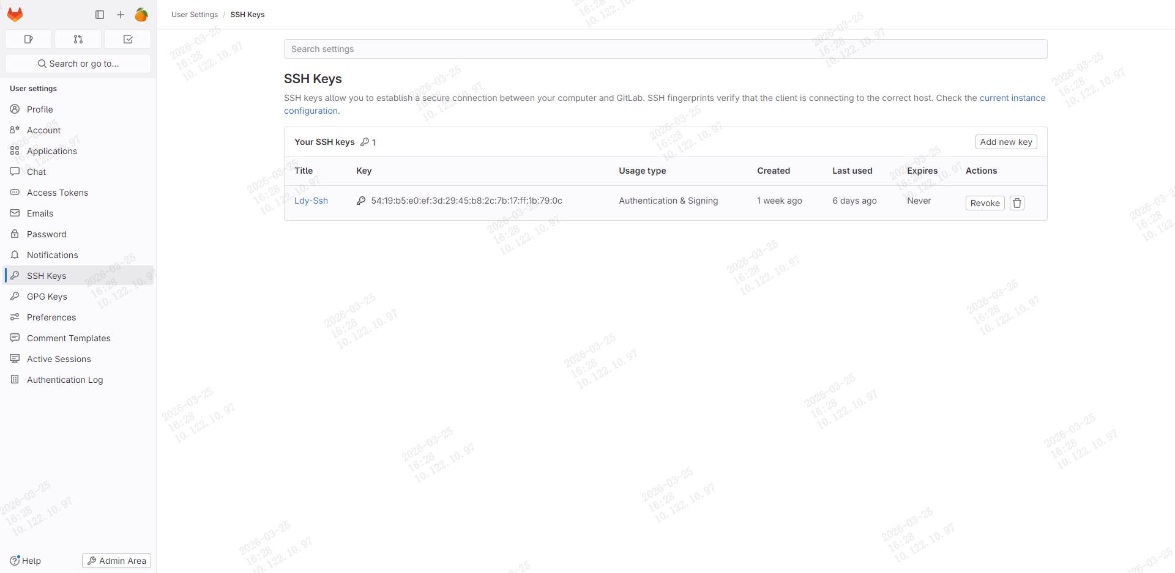1175x573 pixels.
Task: Click the Profile sidebar icon
Action: [15, 109]
